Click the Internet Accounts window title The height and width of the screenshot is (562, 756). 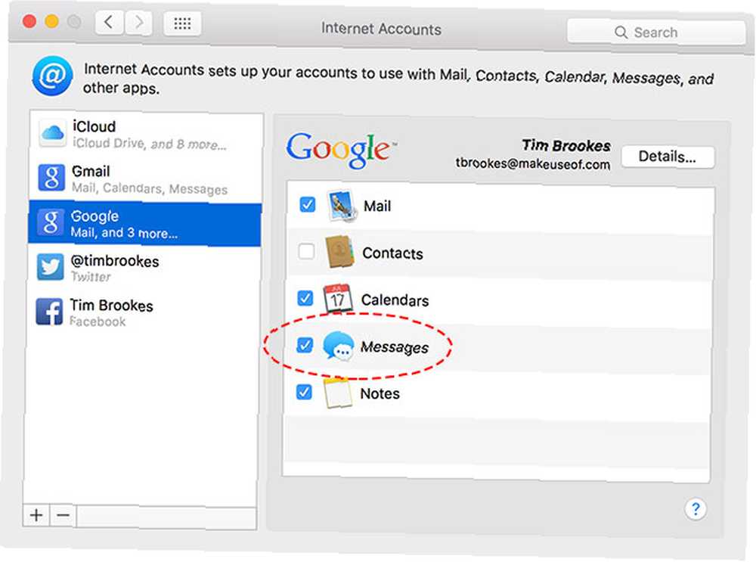click(381, 29)
